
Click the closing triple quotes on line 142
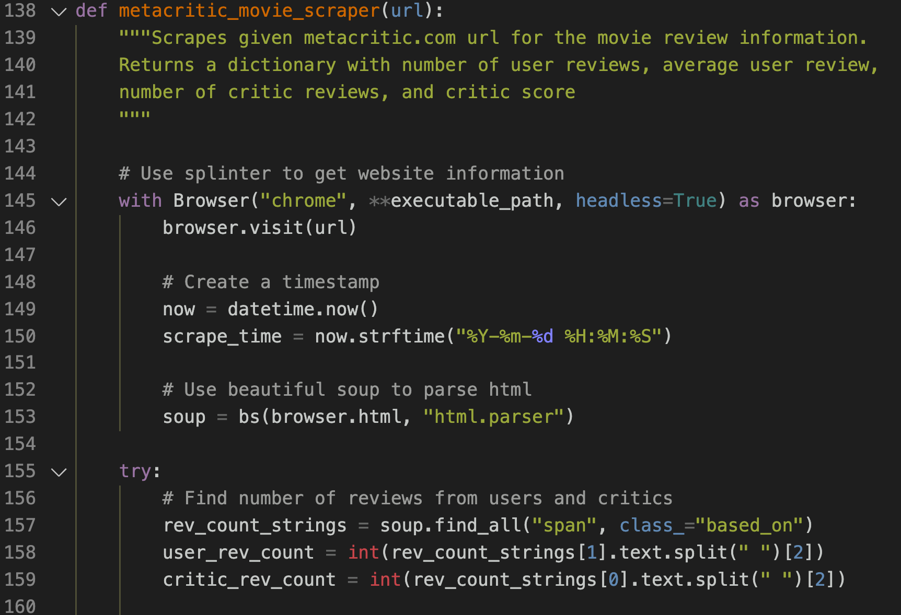point(135,116)
